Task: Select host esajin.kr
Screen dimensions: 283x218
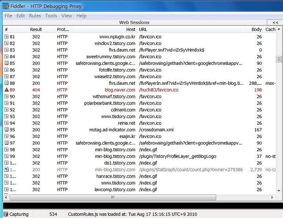Action: point(127,136)
